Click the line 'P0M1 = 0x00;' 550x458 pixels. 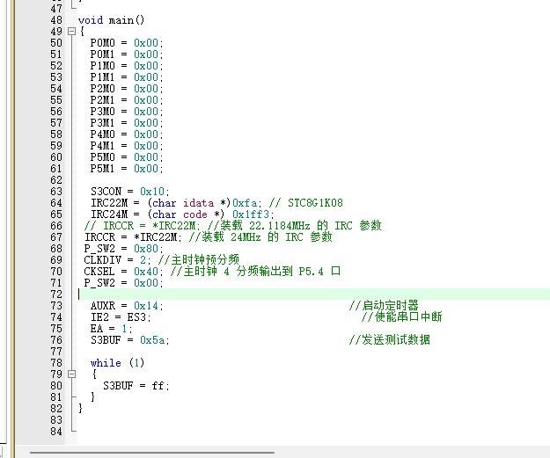127,55
